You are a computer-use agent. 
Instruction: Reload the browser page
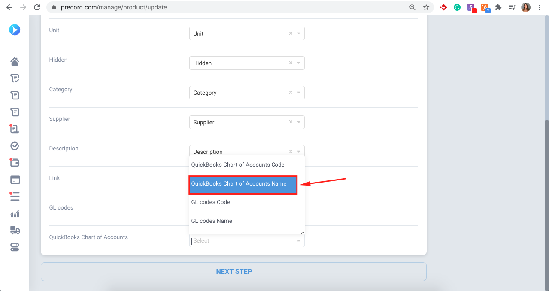coord(37,7)
